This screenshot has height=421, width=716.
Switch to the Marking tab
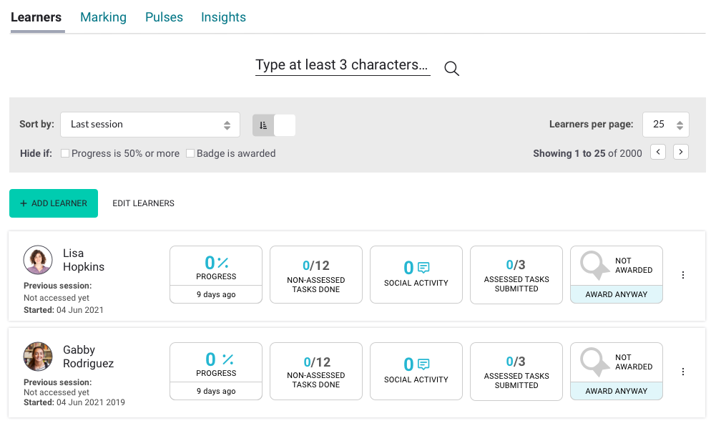pos(103,17)
